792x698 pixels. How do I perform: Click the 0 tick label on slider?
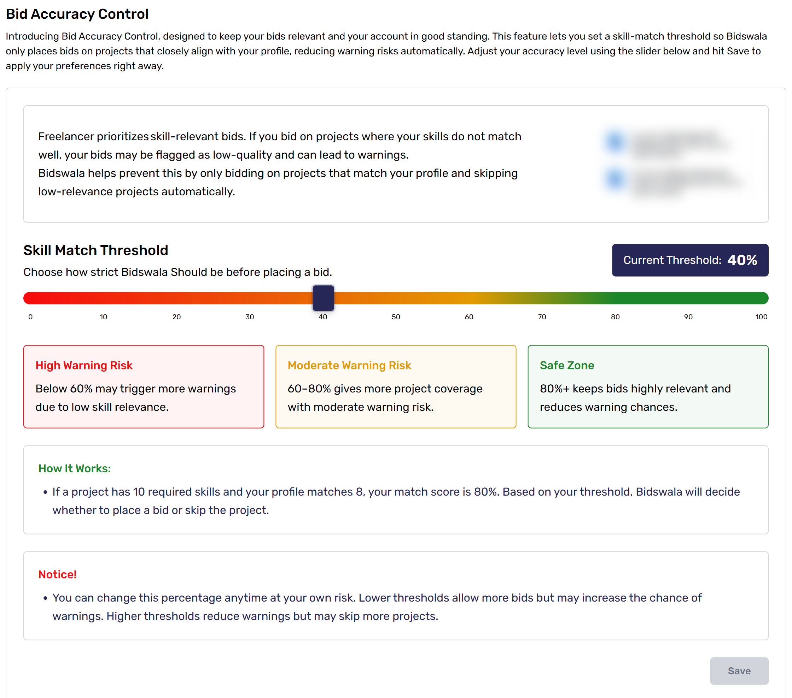(x=30, y=317)
